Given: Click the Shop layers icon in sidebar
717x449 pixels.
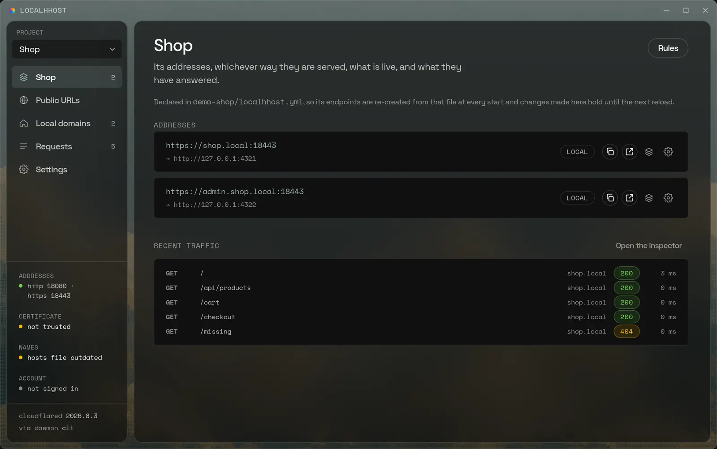Looking at the screenshot, I should click(x=24, y=77).
